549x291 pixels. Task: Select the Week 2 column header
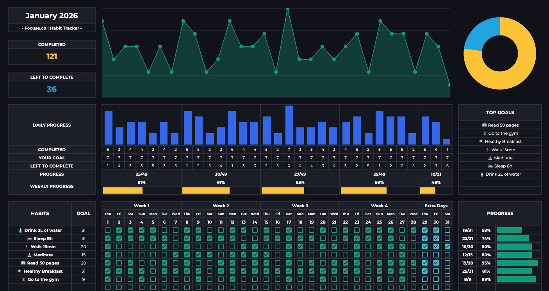click(x=221, y=206)
